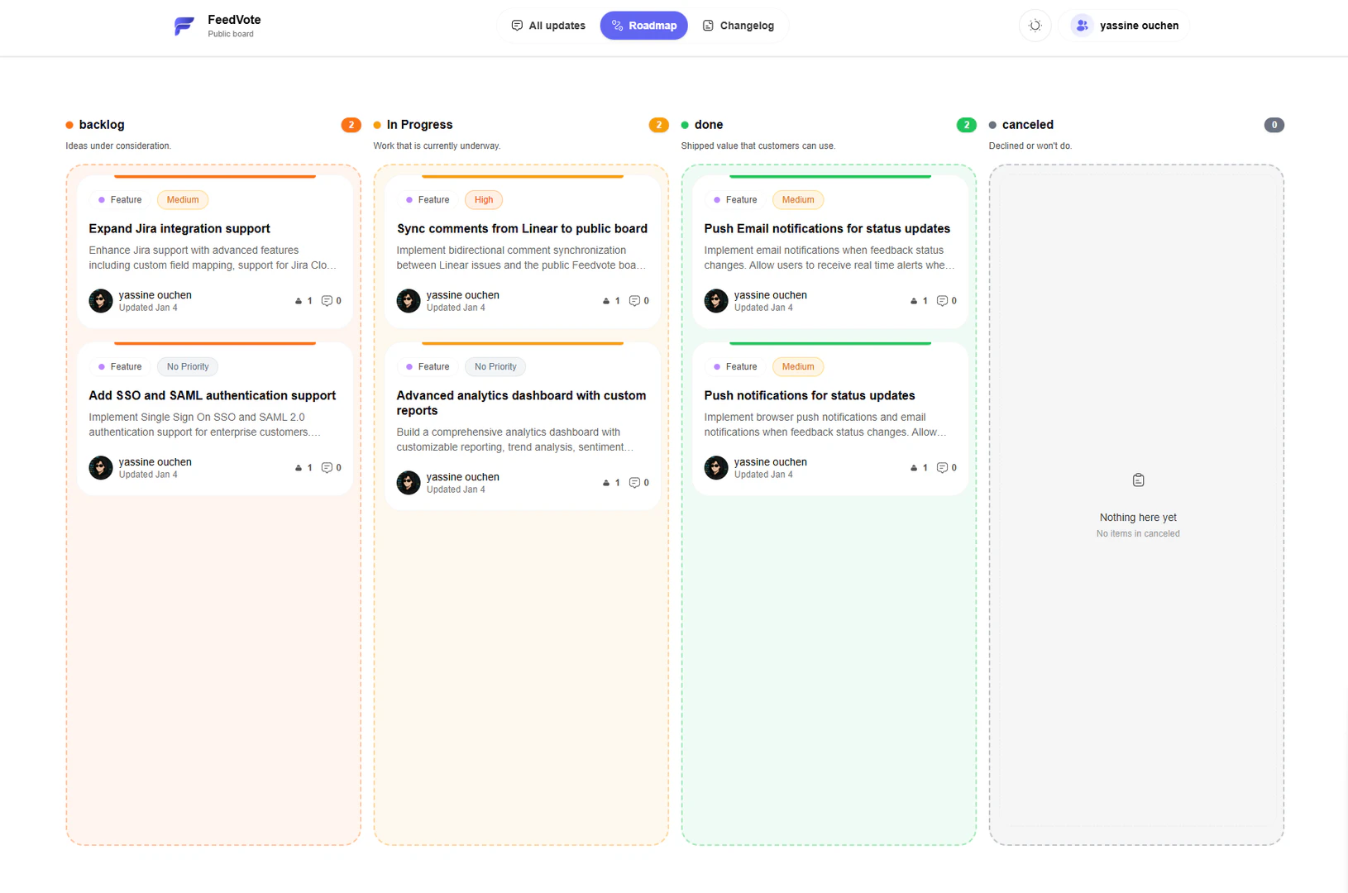1348x893 pixels.
Task: Open comments on Push notifications for status updates
Action: pyautogui.click(x=946, y=468)
